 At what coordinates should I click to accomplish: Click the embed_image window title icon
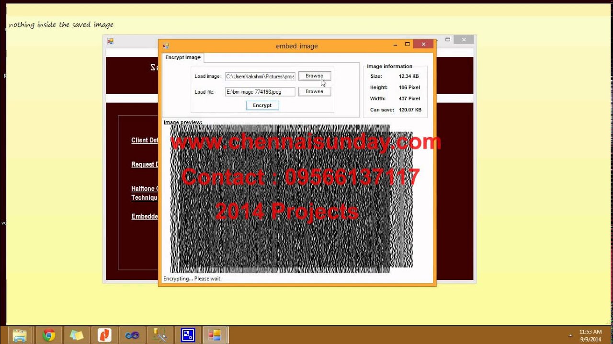(x=166, y=46)
